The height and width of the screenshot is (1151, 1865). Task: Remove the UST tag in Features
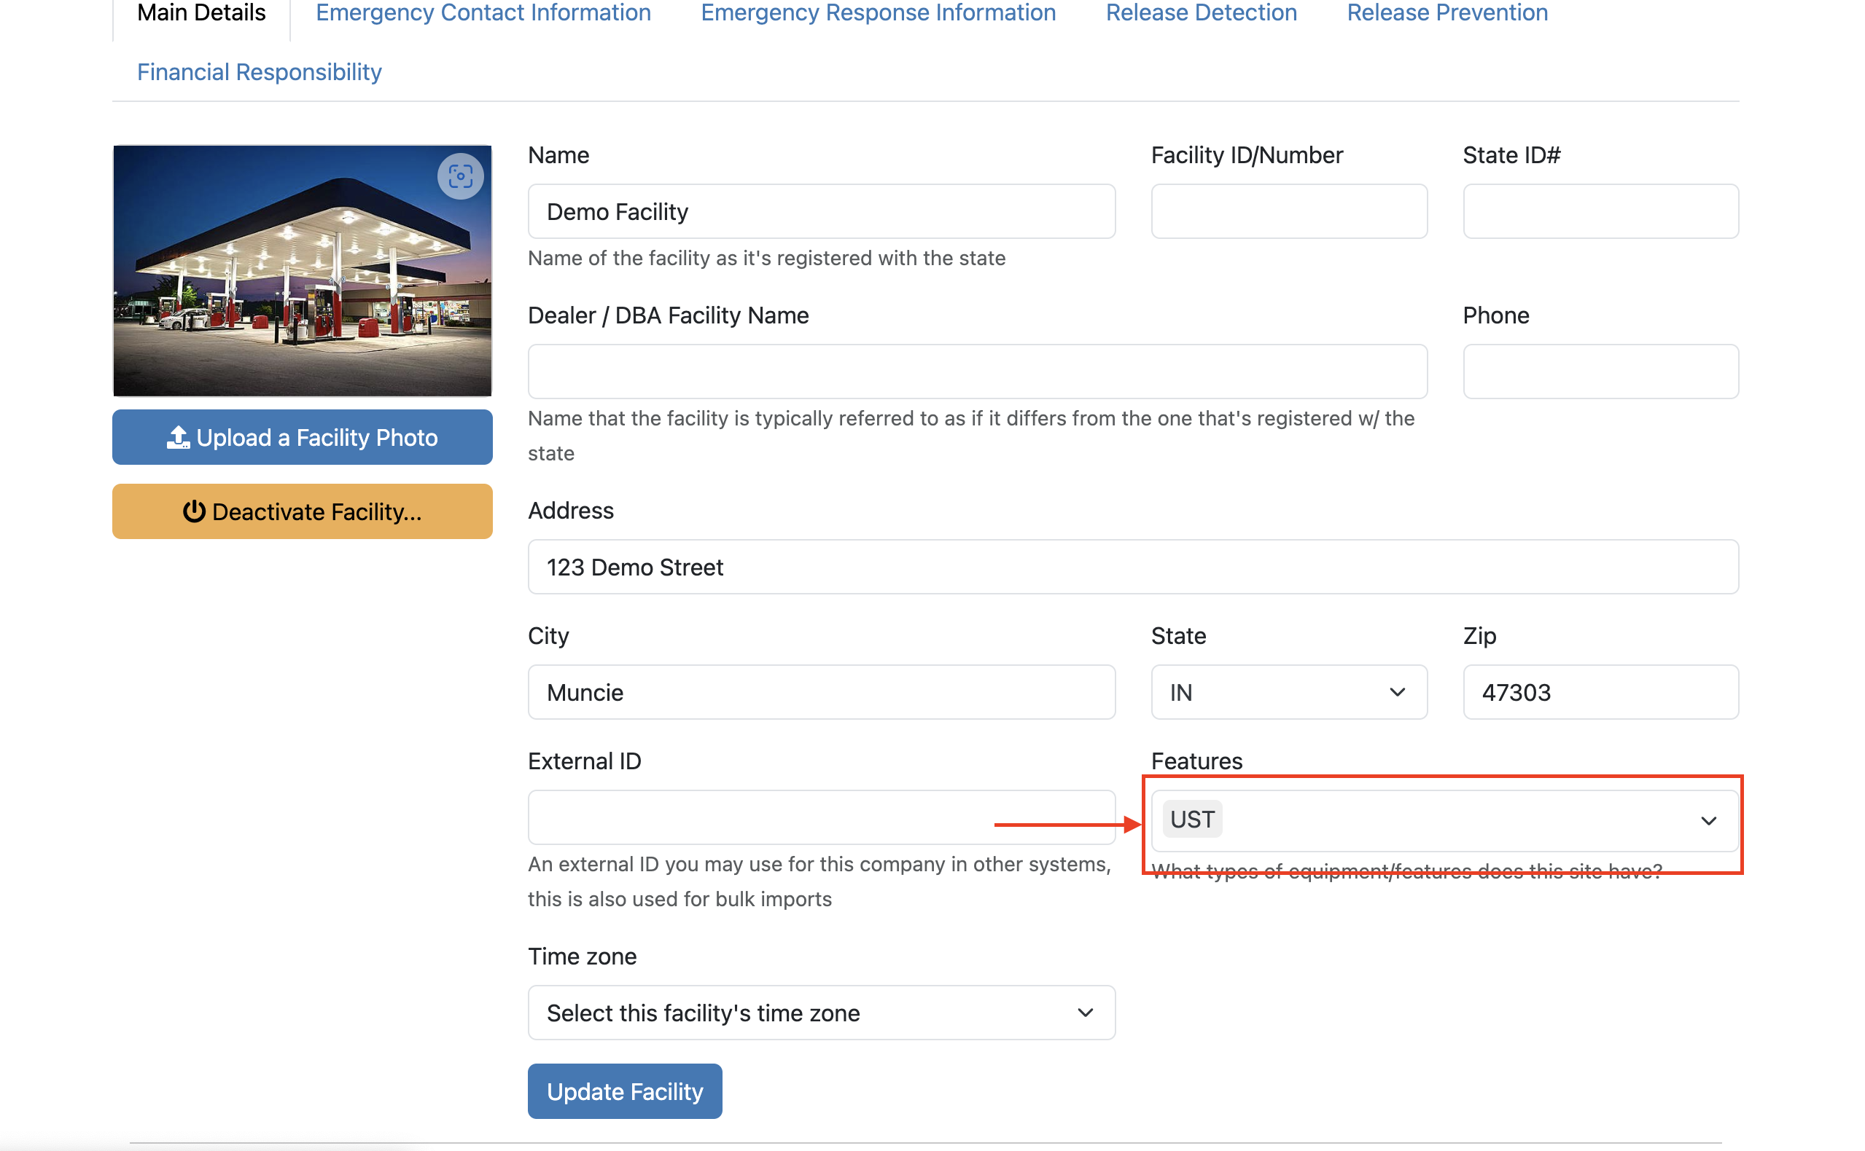tap(1191, 820)
